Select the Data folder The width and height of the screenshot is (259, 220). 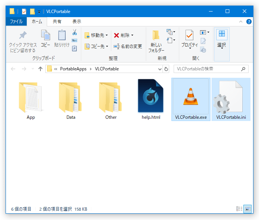pos(71,100)
